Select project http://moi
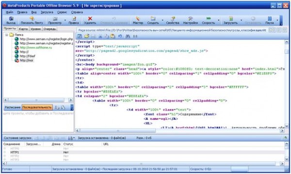 (x=26, y=60)
